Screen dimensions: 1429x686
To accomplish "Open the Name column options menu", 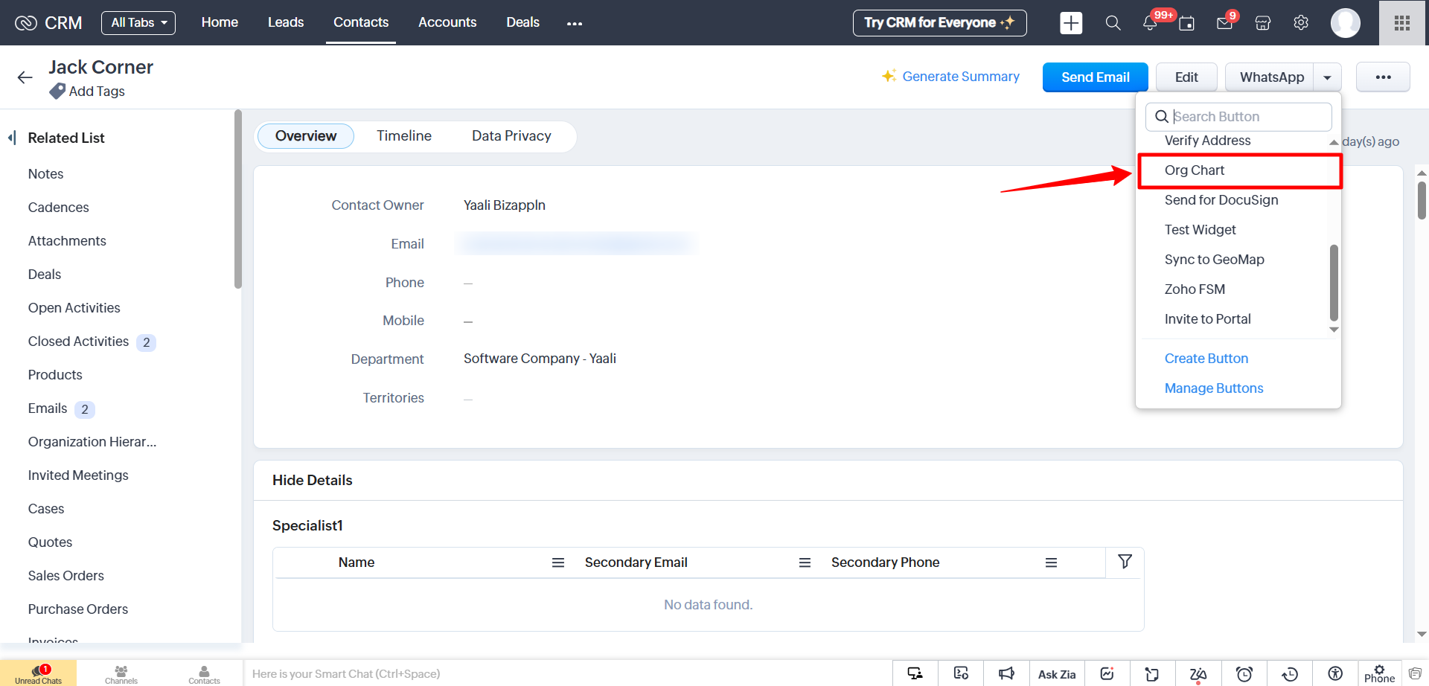I will pos(557,562).
